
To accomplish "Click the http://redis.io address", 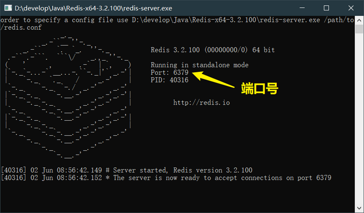I will (x=202, y=103).
